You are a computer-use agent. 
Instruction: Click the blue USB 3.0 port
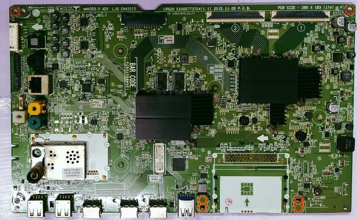(186, 207)
